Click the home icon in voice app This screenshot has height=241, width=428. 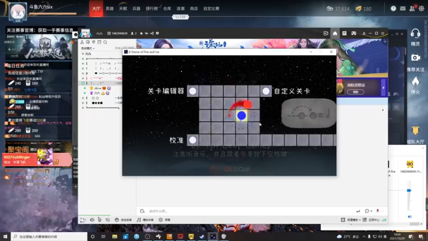(335, 33)
